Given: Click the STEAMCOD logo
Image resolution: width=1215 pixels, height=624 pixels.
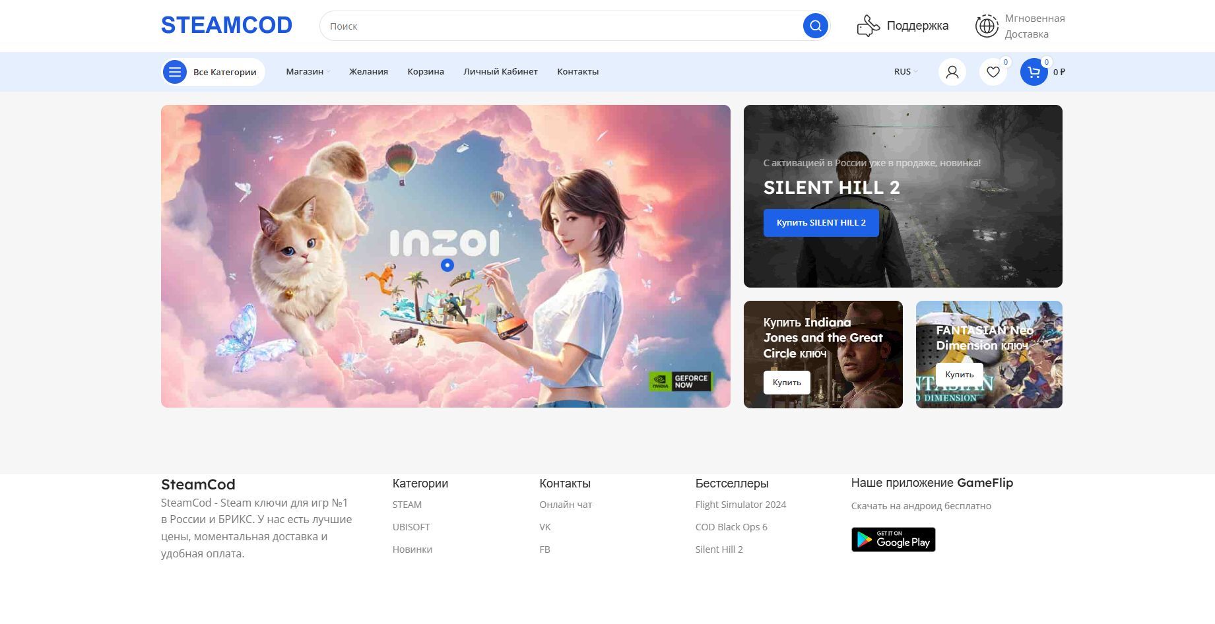Looking at the screenshot, I should click(226, 25).
